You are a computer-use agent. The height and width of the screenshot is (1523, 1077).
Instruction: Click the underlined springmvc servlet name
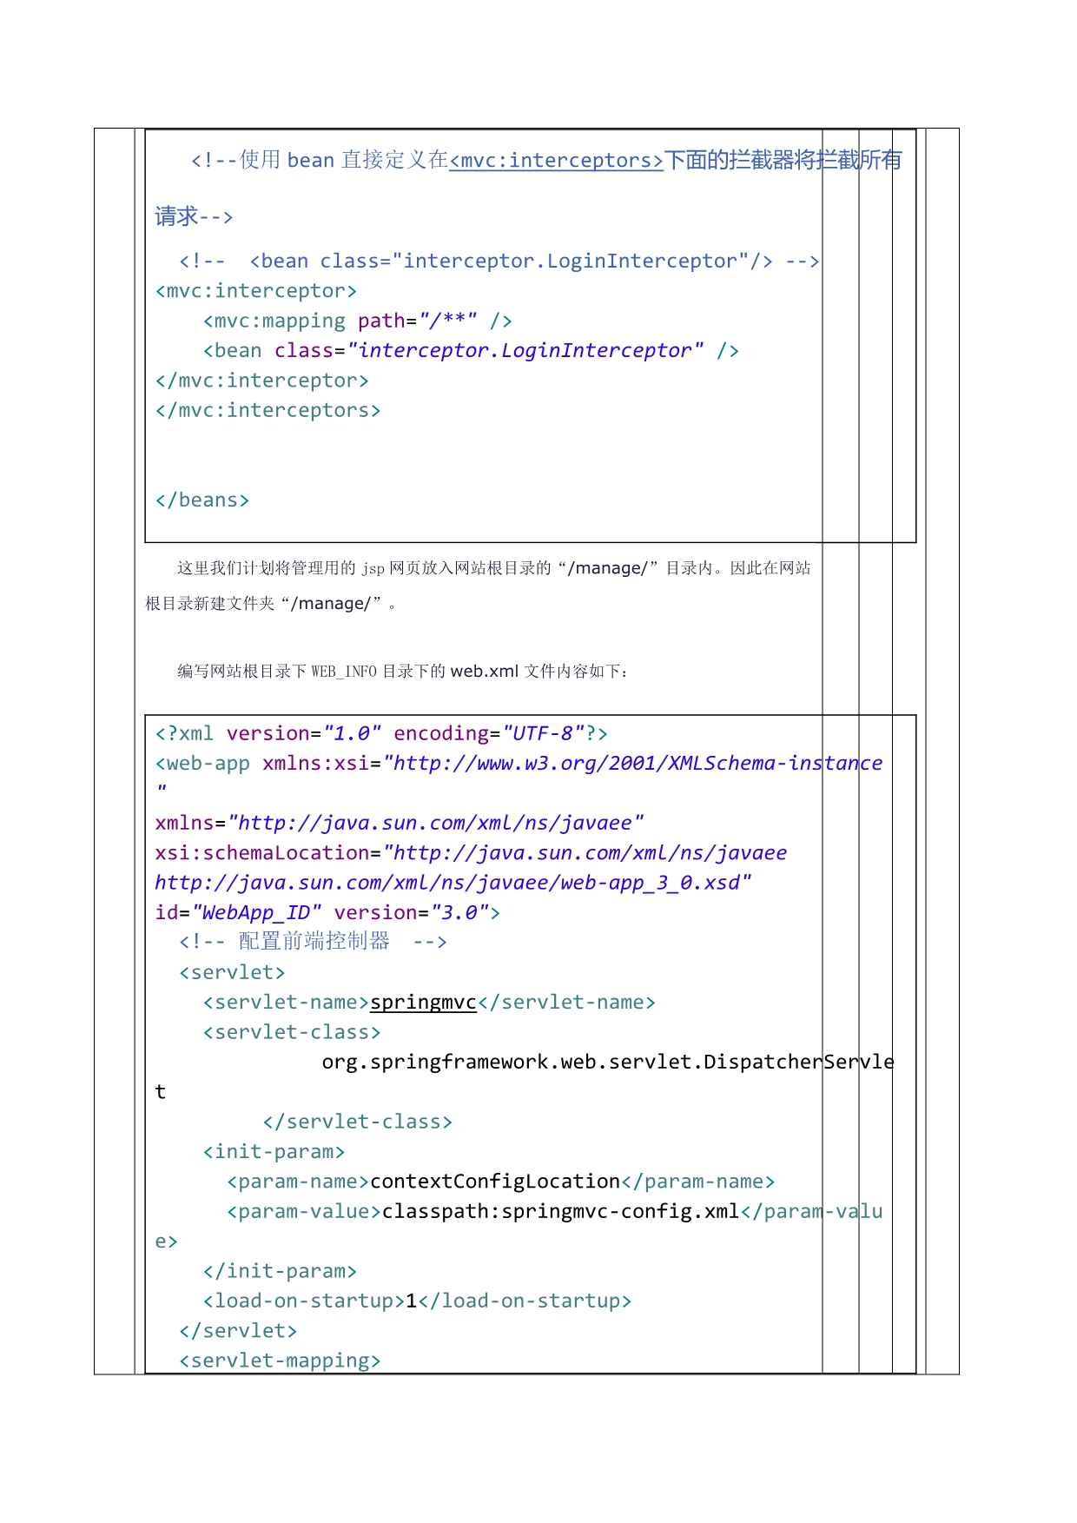point(423,1003)
